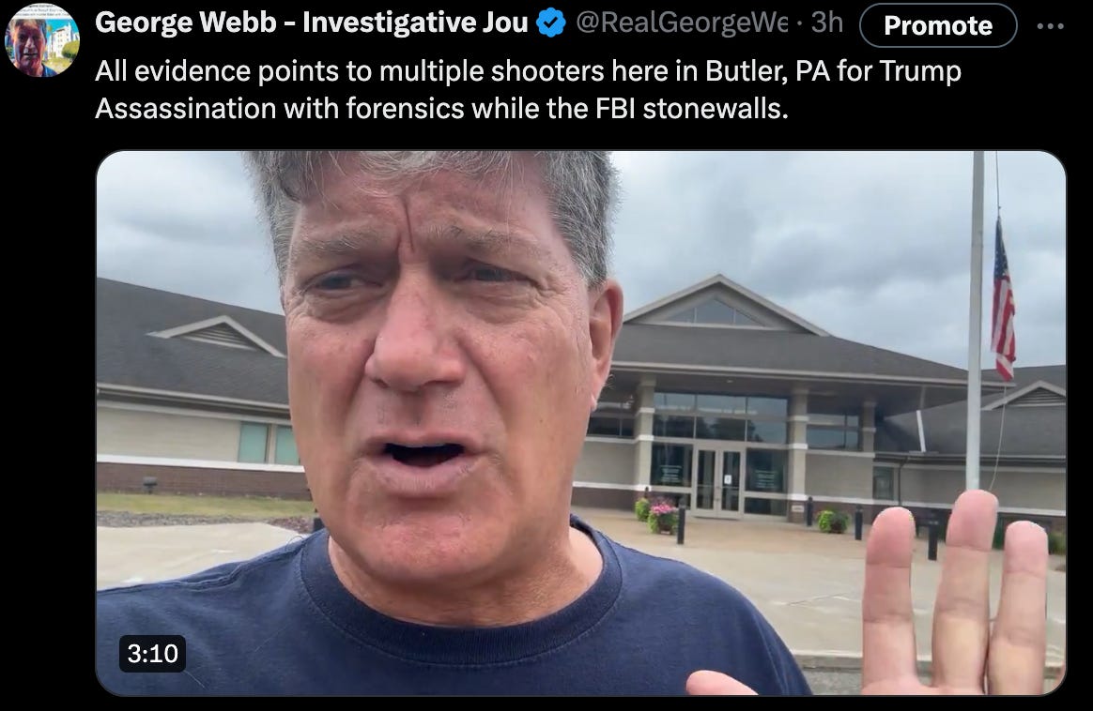Click the tweet text's first line
The width and height of the screenshot is (1093, 711).
pos(528,71)
